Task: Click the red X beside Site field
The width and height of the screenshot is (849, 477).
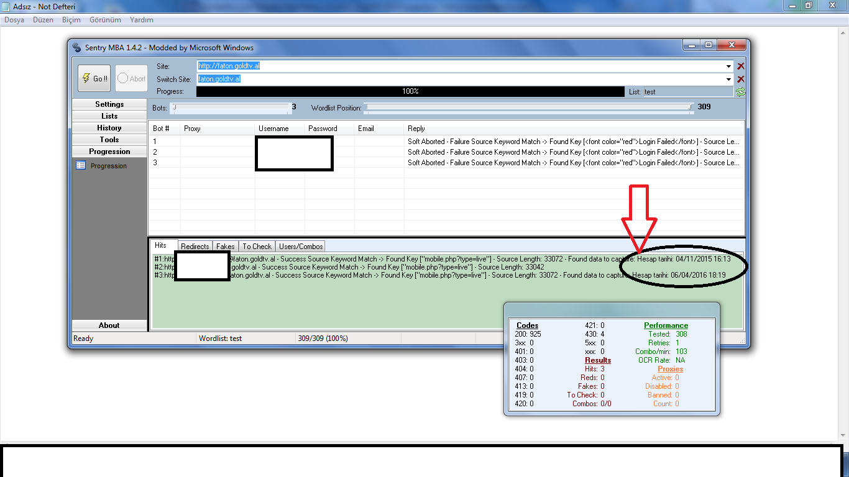Action: click(x=740, y=66)
